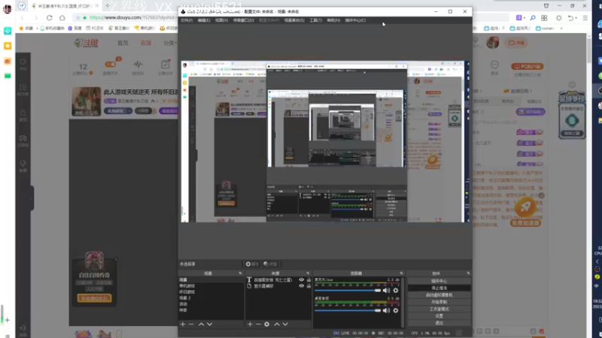Image resolution: width=602 pixels, height=338 pixels.
Task: Open the View (视图) menu in OBS
Action: tap(221, 20)
